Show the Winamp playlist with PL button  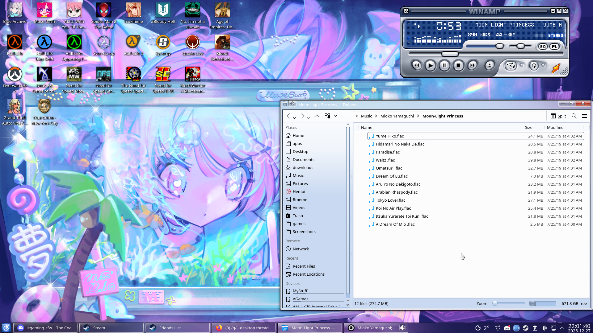click(555, 47)
